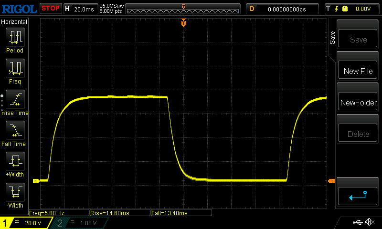Click the STOP run state indicator

[x=50, y=8]
